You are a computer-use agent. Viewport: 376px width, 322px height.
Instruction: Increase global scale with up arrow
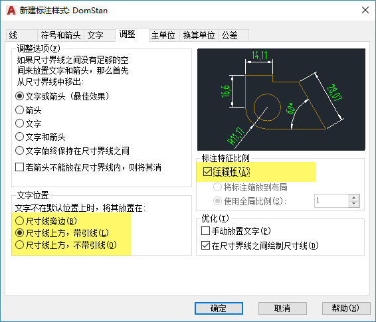353,197
